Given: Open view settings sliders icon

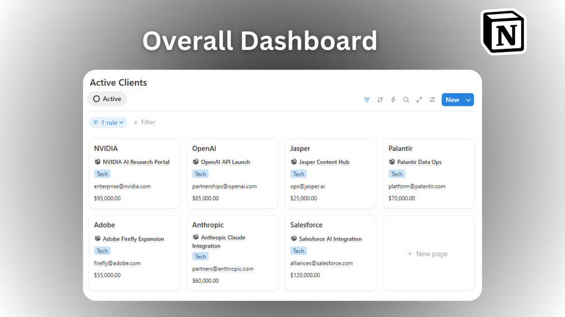Looking at the screenshot, I should point(432,100).
